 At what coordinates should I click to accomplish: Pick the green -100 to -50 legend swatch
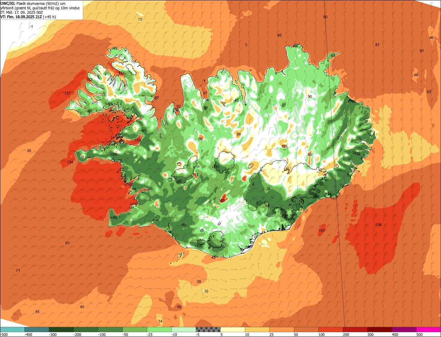[110, 329]
